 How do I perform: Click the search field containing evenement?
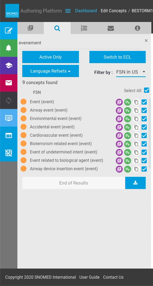(x=80, y=43)
